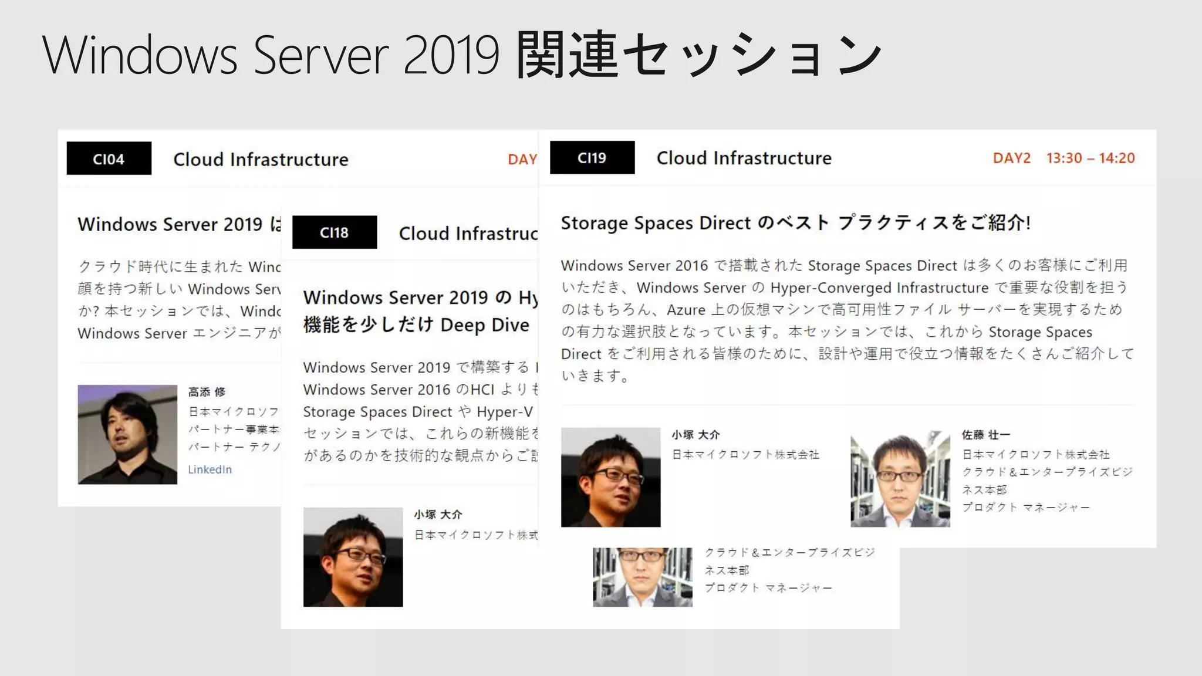Viewport: 1202px width, 676px height.
Task: Click the slide title Windows Server 2019 関連セッション
Action: (462, 55)
